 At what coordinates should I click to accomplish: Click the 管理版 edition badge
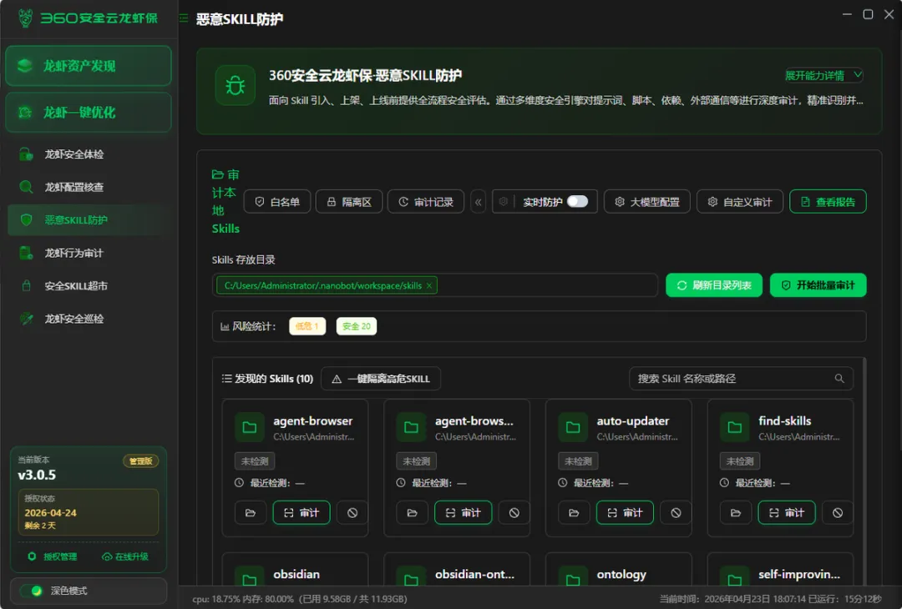click(140, 461)
